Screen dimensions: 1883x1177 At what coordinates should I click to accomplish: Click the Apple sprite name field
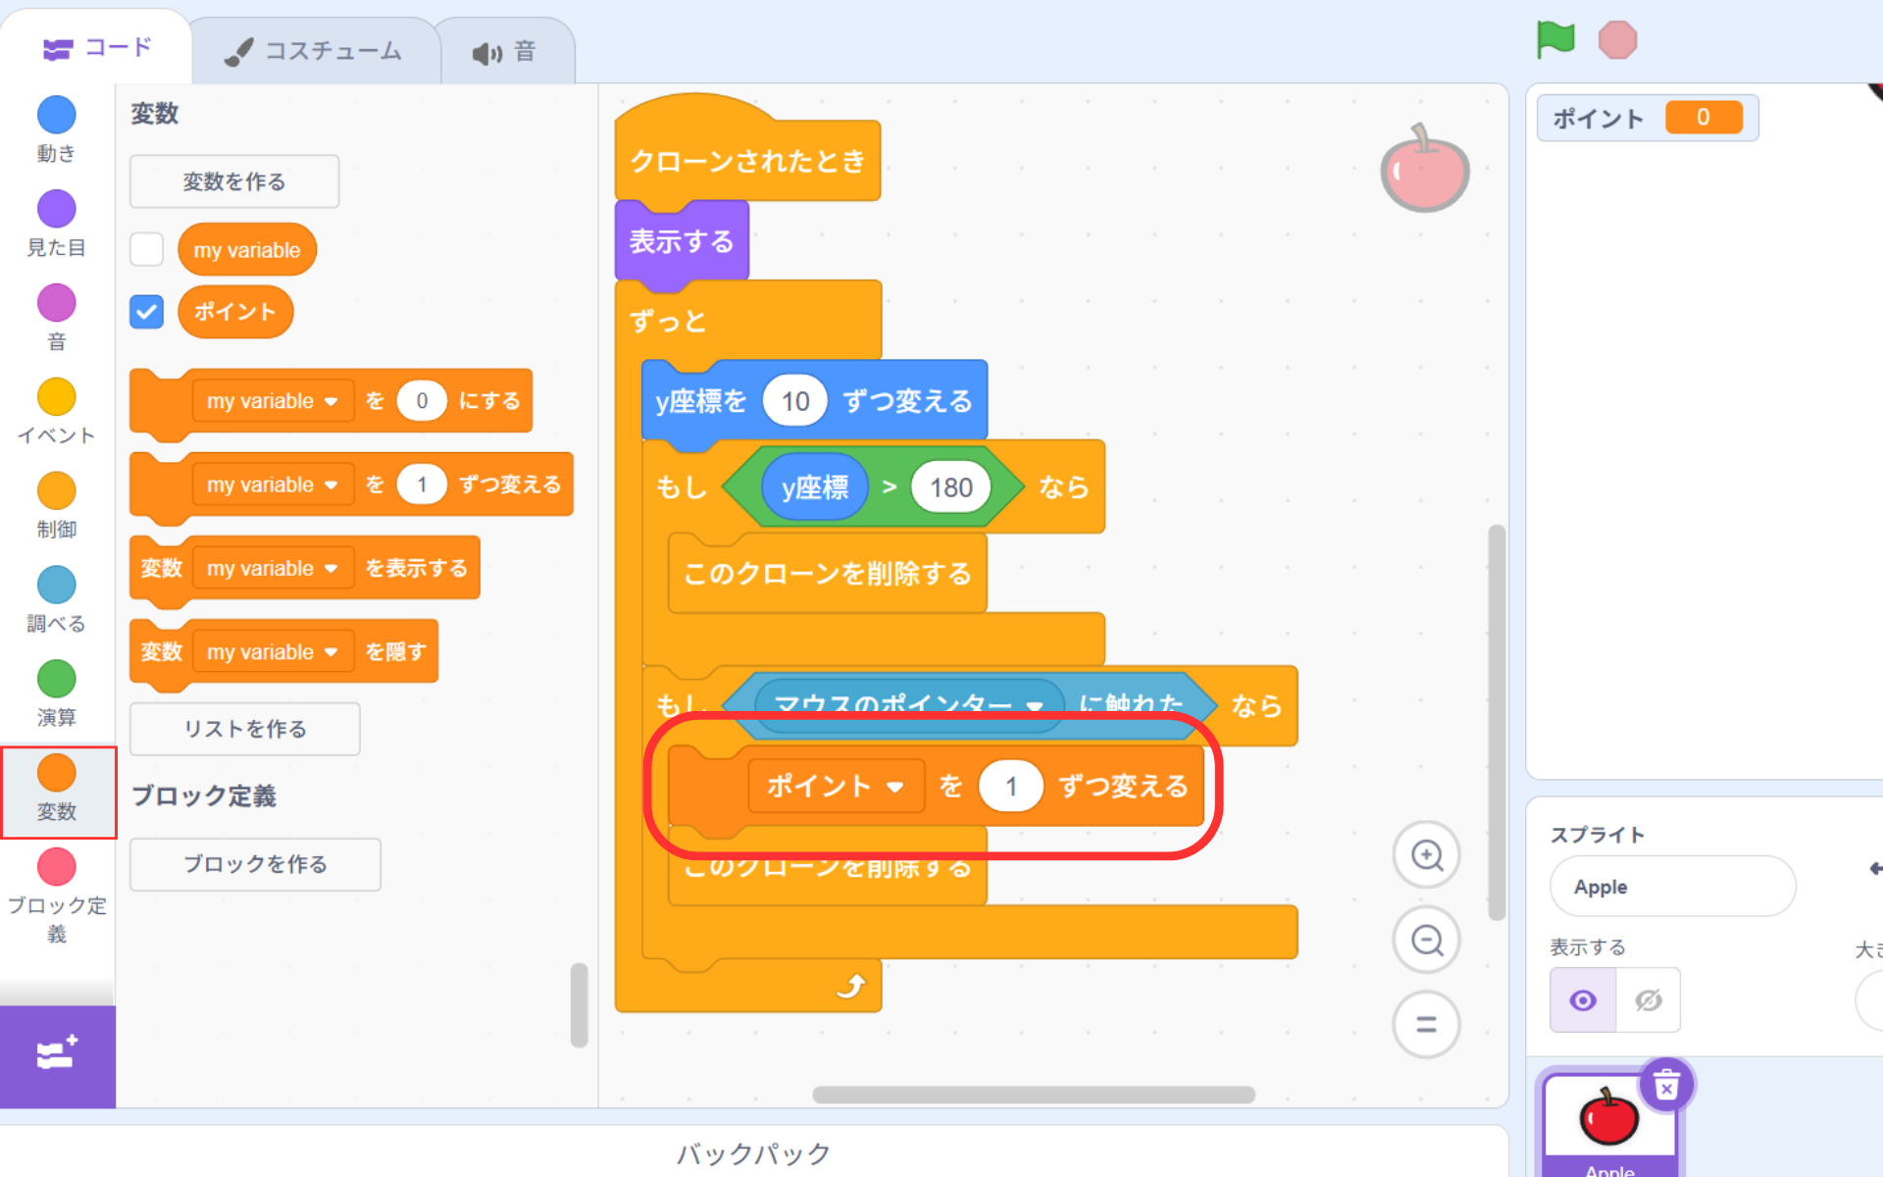point(1672,887)
